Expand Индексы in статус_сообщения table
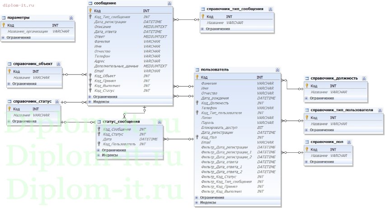 (99, 155)
